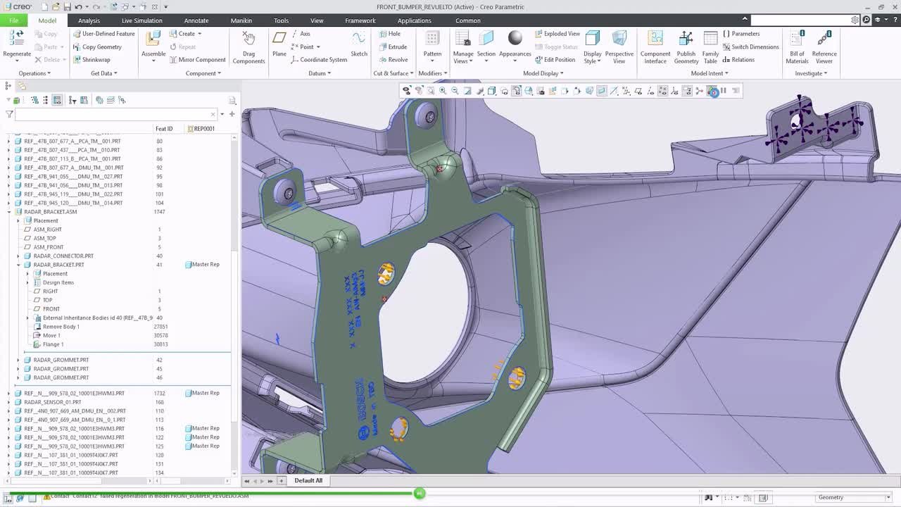Image resolution: width=901 pixels, height=507 pixels.
Task: Open Create dropdown arrow
Action: click(199, 34)
